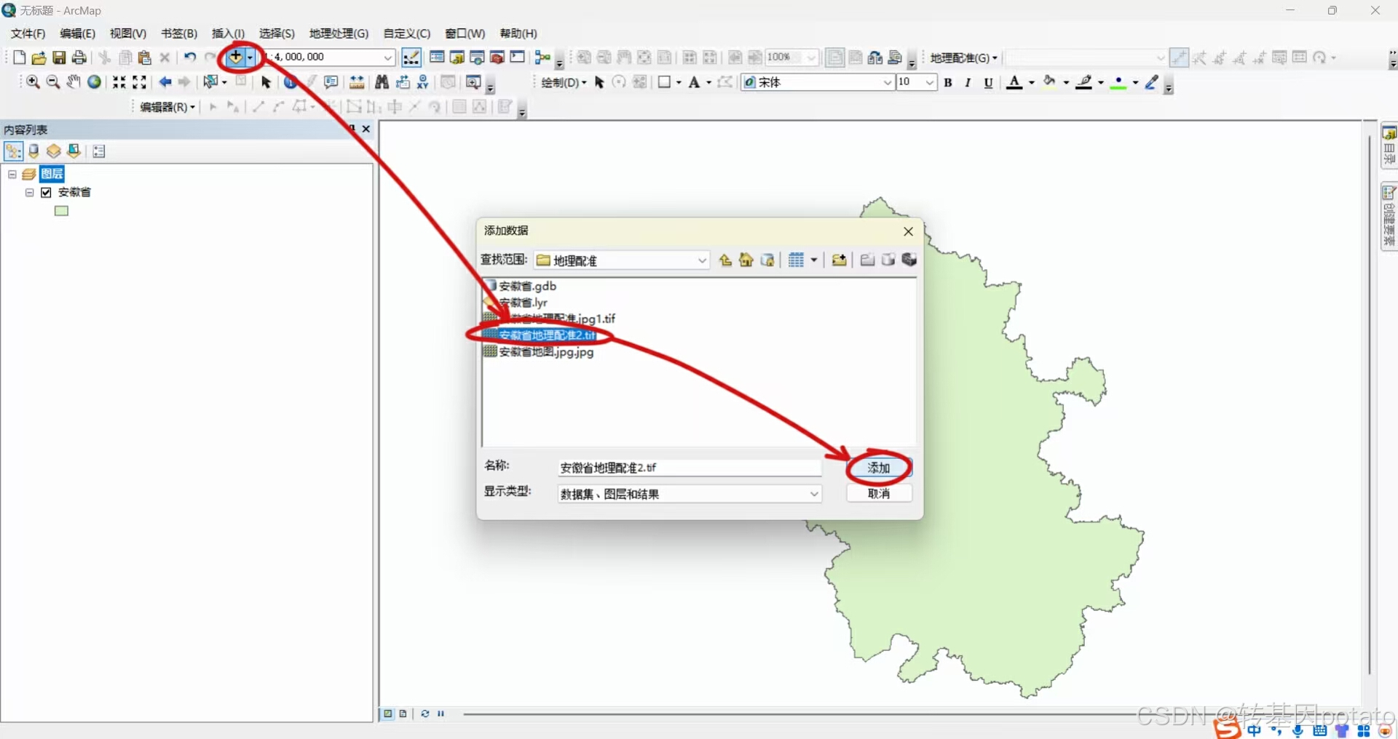Toggle underline text formatting
This screenshot has width=1398, height=739.
[988, 83]
